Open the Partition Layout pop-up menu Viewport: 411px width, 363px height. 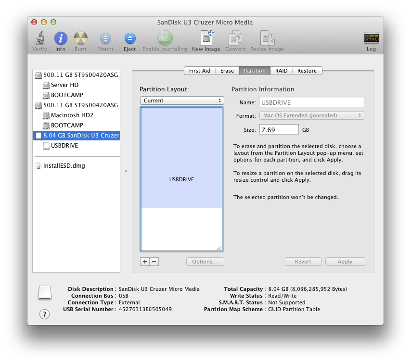coord(182,100)
